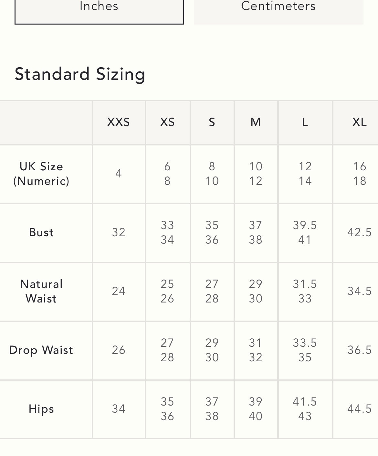378x456 pixels.
Task: Click the Natural Waist row label
Action: pos(41,291)
